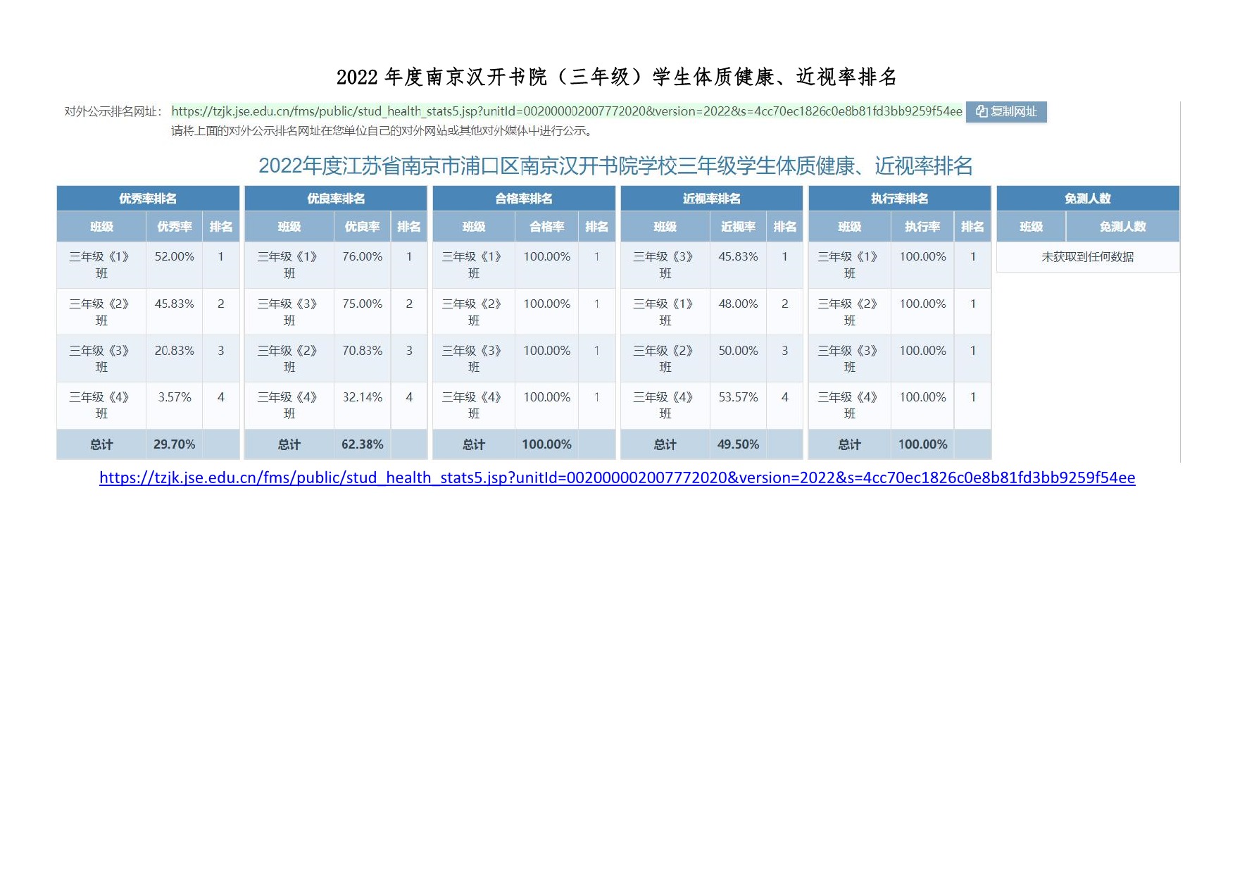Viewport: 1235px width, 874px height.
Task: Click the 优良率 column header
Action: (362, 227)
